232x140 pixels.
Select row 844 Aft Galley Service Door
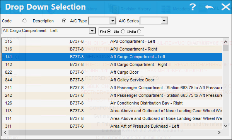(x=112, y=80)
